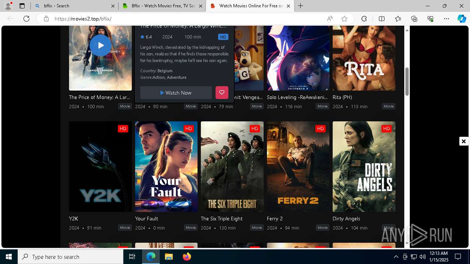Click the address bar URL

(83, 19)
